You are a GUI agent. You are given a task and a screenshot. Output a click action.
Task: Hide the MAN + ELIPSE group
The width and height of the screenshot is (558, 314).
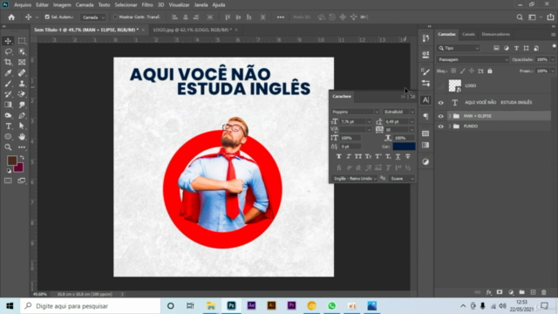coord(440,116)
